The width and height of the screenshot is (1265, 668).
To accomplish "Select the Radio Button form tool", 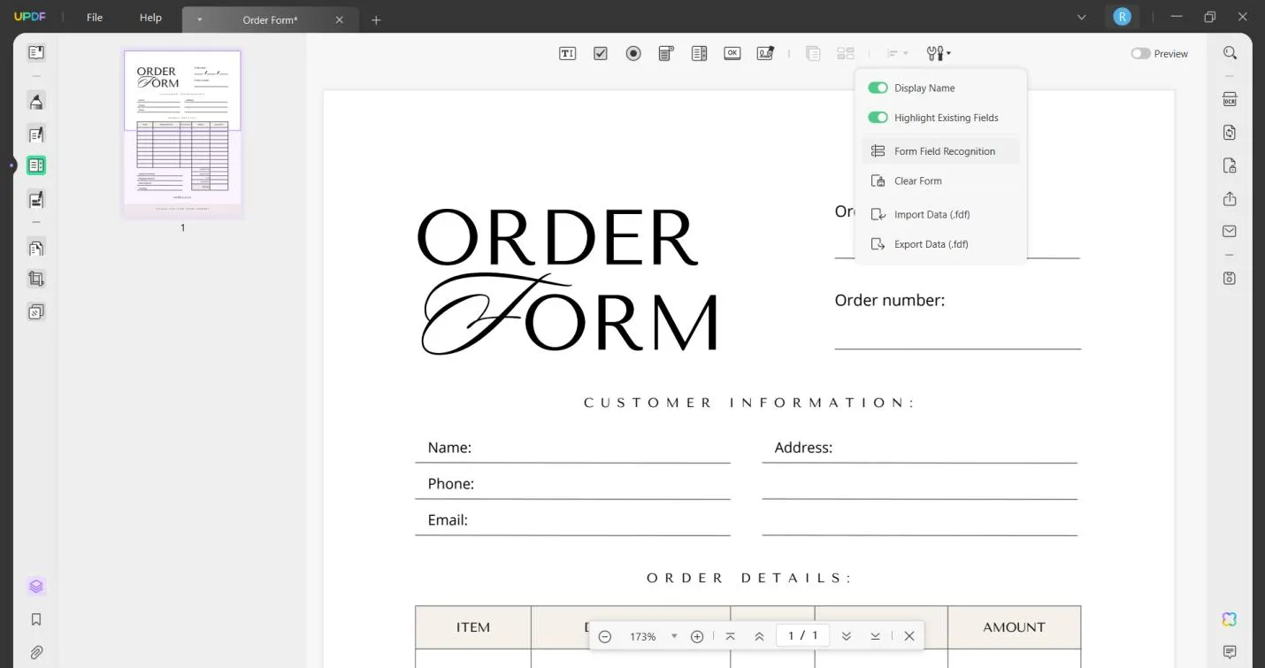I will point(633,54).
